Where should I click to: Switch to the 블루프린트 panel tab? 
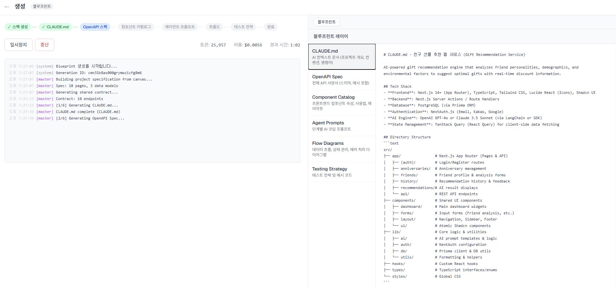[x=326, y=22]
